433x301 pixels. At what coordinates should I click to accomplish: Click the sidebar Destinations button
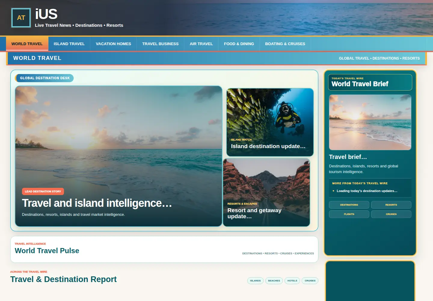[349, 205]
